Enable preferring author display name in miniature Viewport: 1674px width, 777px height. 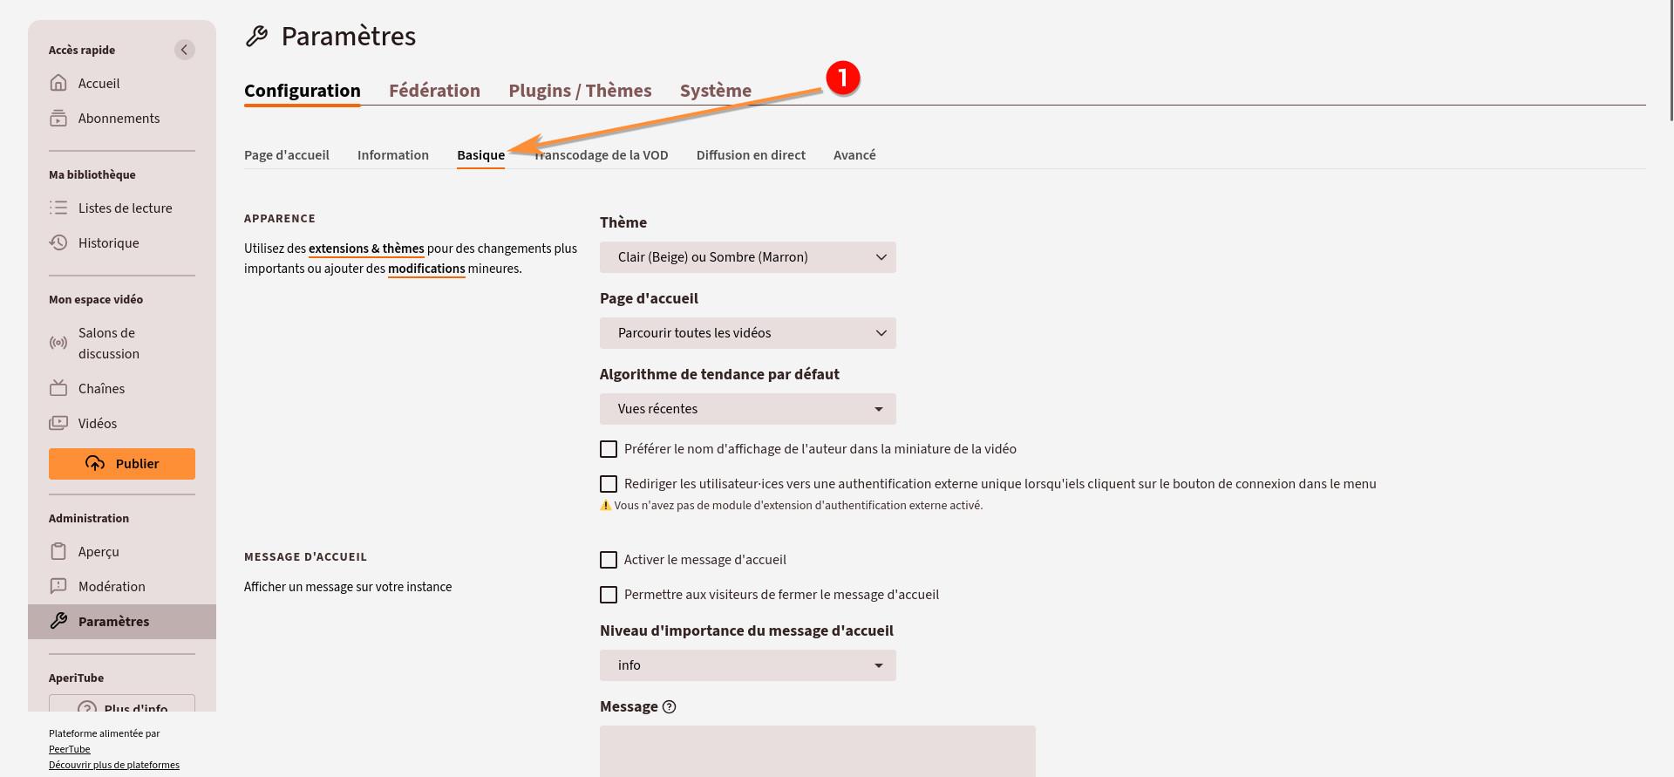[x=609, y=449]
